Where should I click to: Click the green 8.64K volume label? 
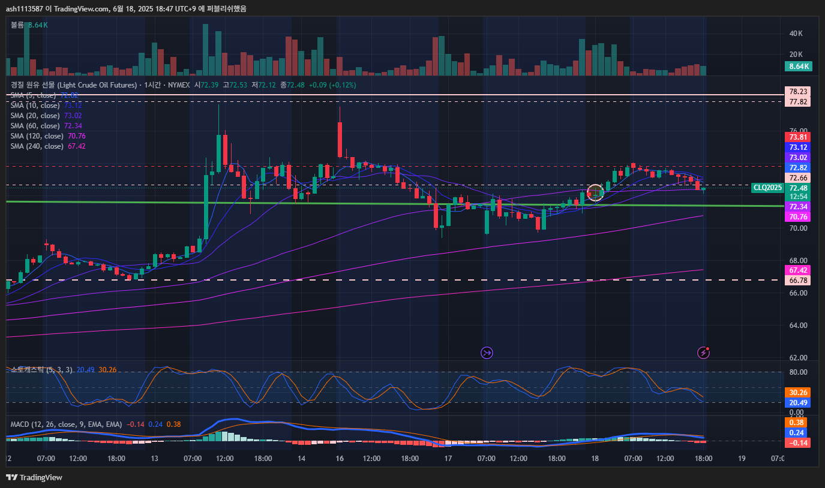click(x=799, y=67)
